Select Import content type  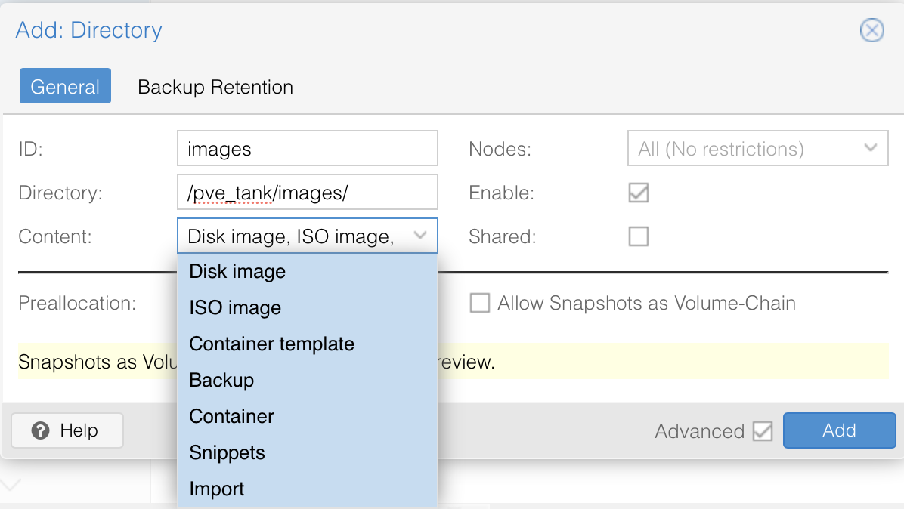click(308, 489)
